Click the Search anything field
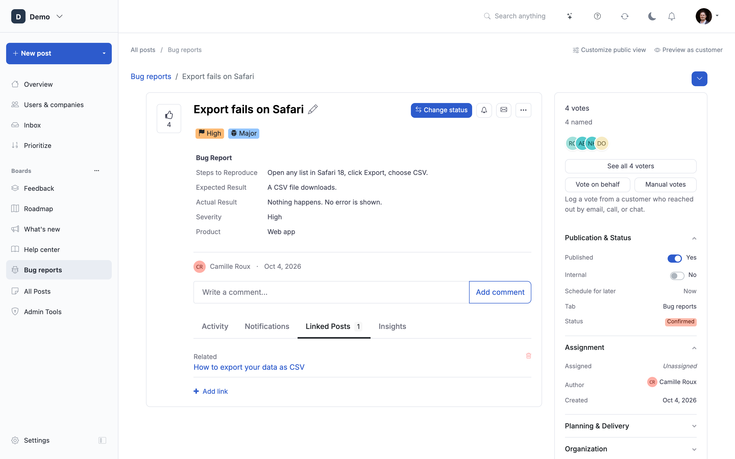The width and height of the screenshot is (735, 459). (x=515, y=16)
